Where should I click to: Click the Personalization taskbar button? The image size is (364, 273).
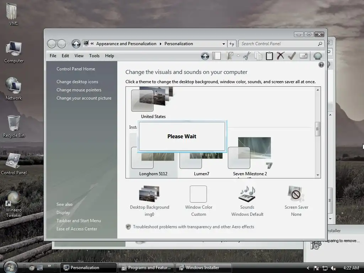[89, 268]
